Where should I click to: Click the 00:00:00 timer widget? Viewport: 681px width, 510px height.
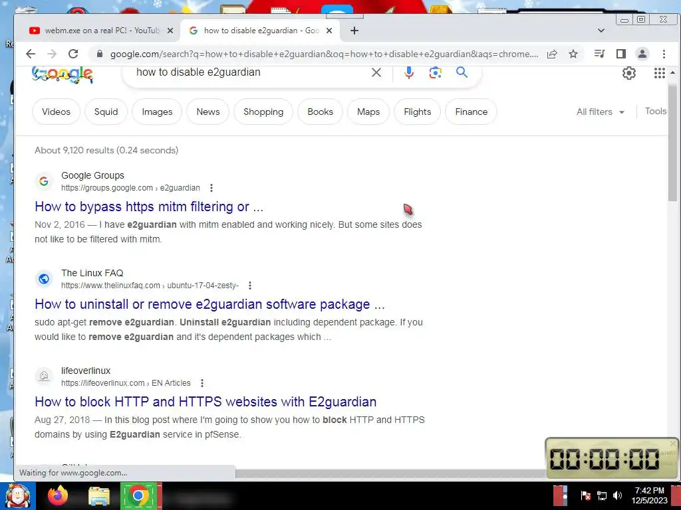[612, 458]
